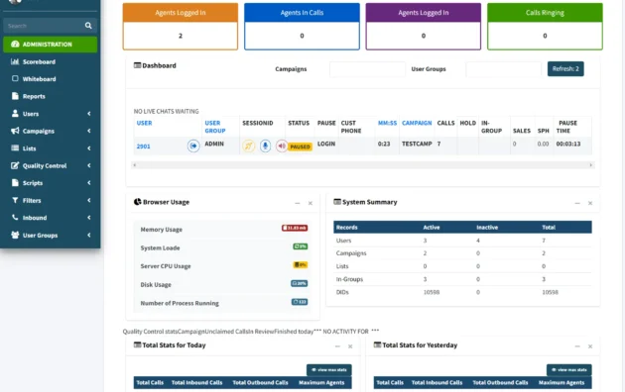Click logout arrow icon for user 2901
Viewport: 625px width, 392px height.
tap(193, 146)
